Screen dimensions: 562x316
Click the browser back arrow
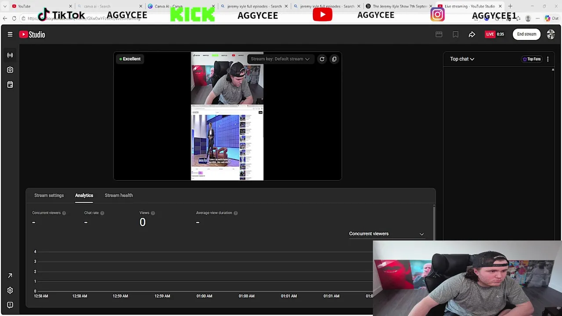(x=5, y=18)
